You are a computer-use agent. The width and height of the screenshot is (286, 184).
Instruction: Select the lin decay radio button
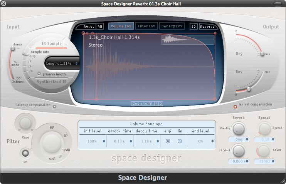tap(180, 141)
